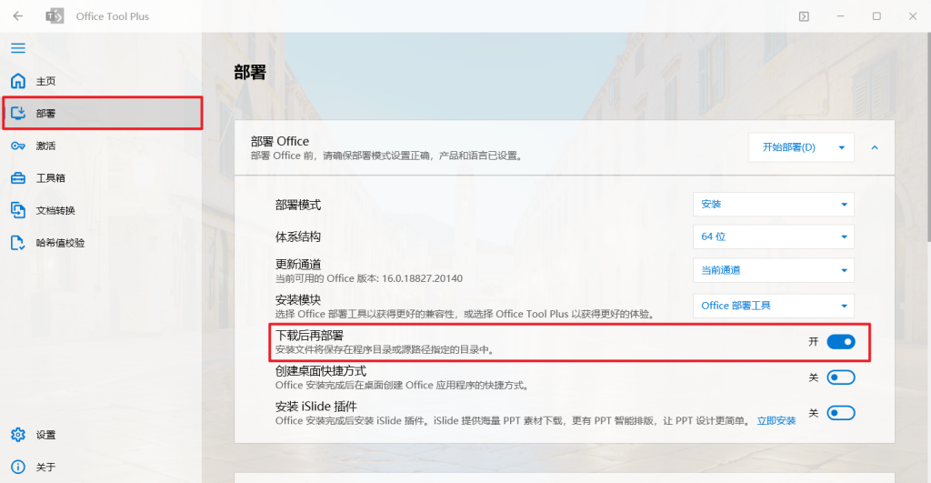Switch to 文档转换
The height and width of the screenshot is (483, 931).
tap(102, 210)
